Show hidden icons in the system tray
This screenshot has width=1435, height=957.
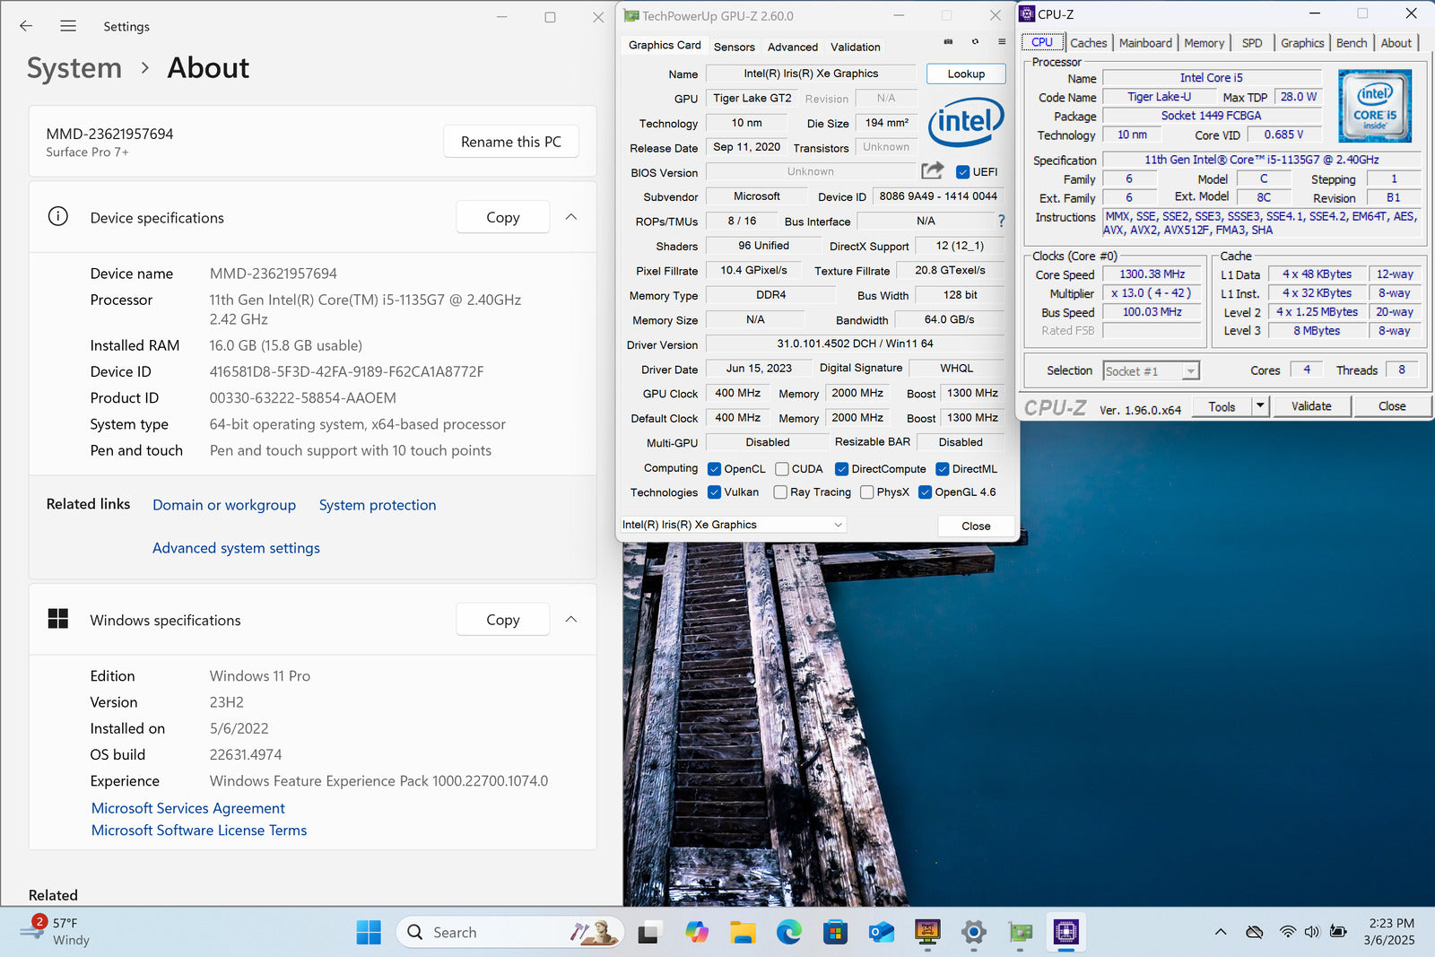[1221, 932]
